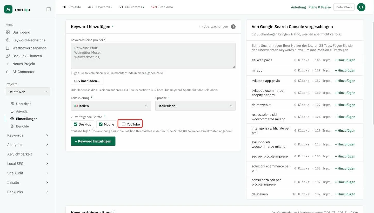Click the DeleteWeb button in header
Image resolution: width=374 pixels, height=213 pixels.
point(344,7)
